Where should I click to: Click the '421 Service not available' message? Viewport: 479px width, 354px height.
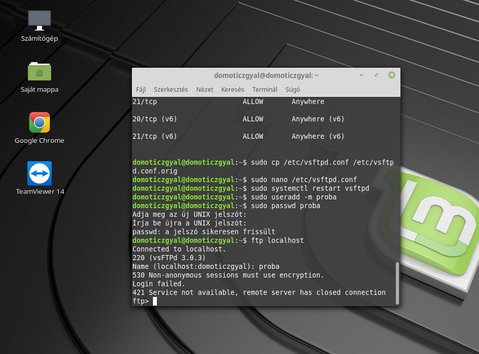258,292
